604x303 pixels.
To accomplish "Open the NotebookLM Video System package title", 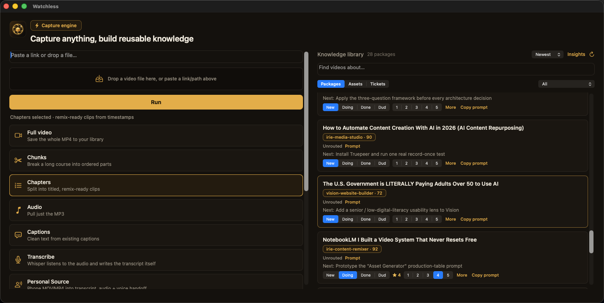I will 400,240.
